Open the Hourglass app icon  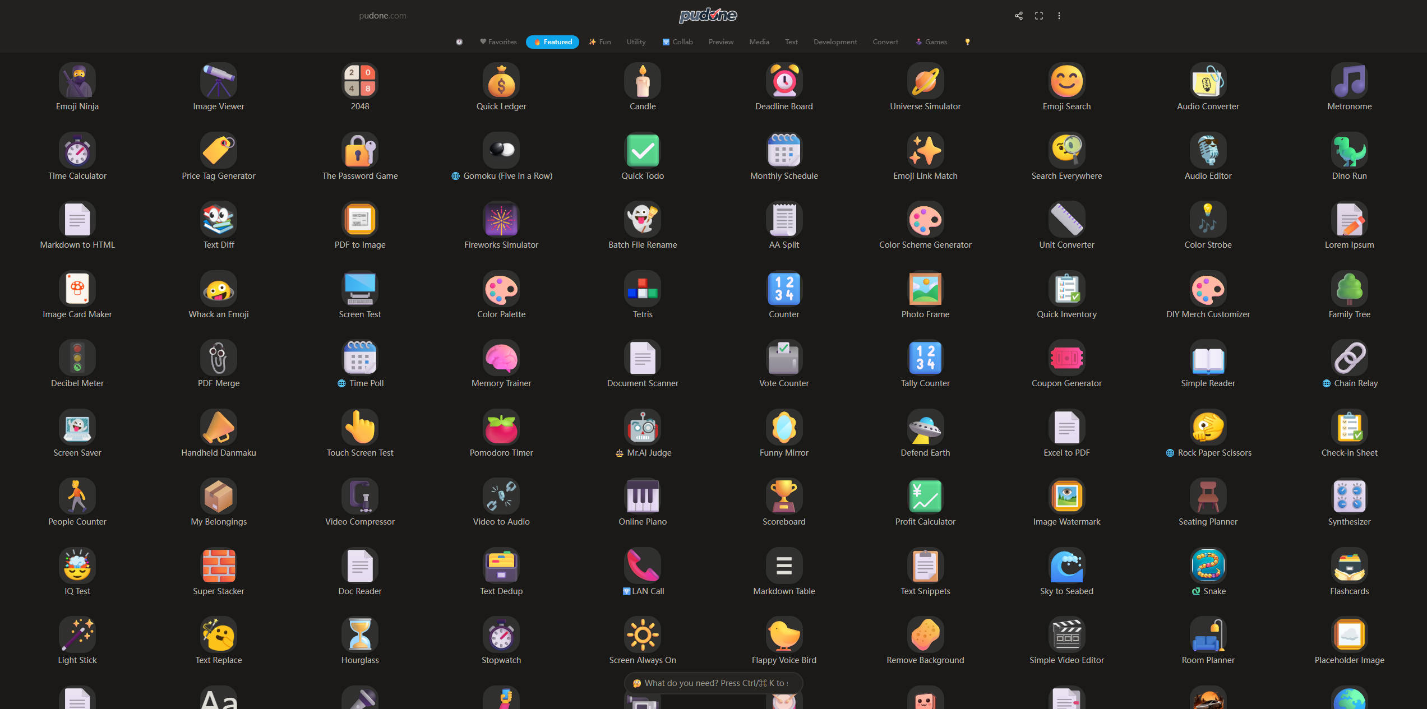click(360, 634)
